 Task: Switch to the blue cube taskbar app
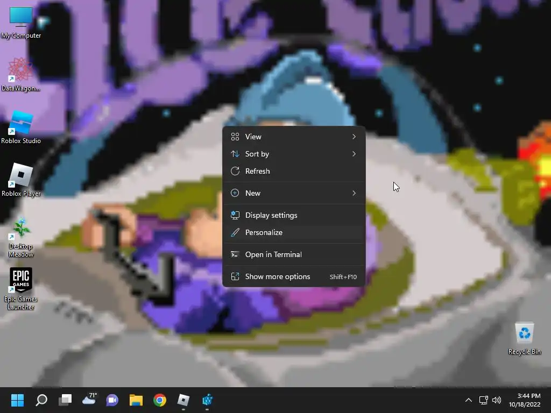[x=207, y=400]
